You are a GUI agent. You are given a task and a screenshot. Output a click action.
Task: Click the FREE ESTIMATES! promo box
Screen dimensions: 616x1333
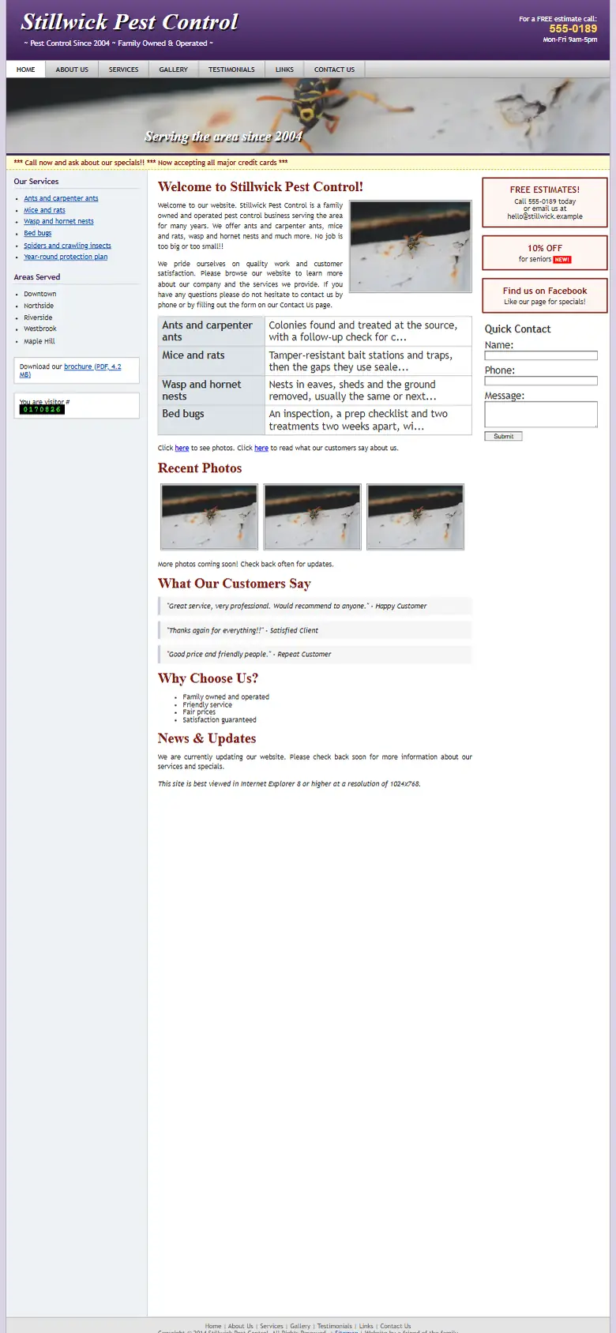point(545,202)
